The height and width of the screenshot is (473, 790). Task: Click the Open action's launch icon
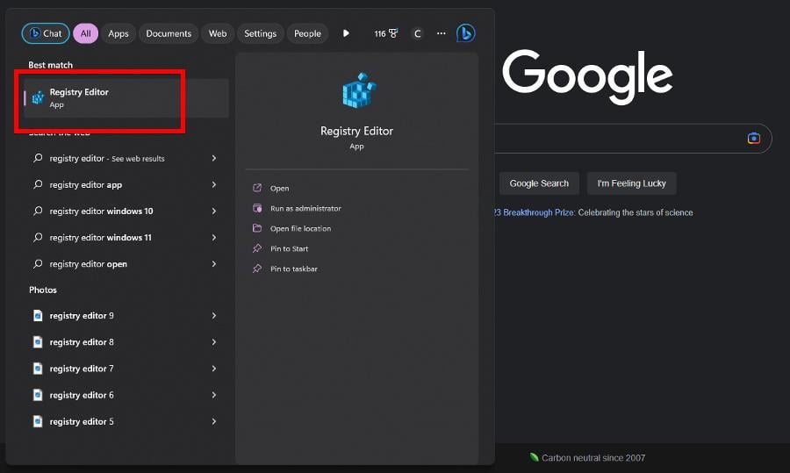tap(257, 188)
